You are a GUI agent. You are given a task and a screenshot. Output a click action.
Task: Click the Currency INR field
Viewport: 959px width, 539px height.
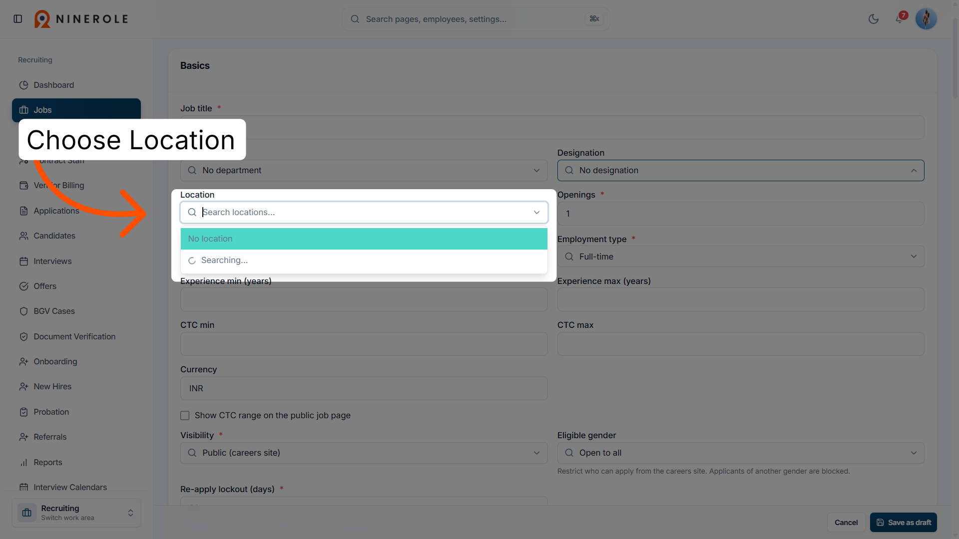364,388
